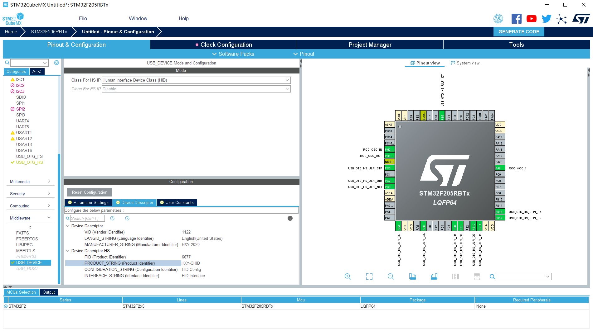Select USB_DEVICE in the Middleware list
The height and width of the screenshot is (331, 593).
(29, 262)
